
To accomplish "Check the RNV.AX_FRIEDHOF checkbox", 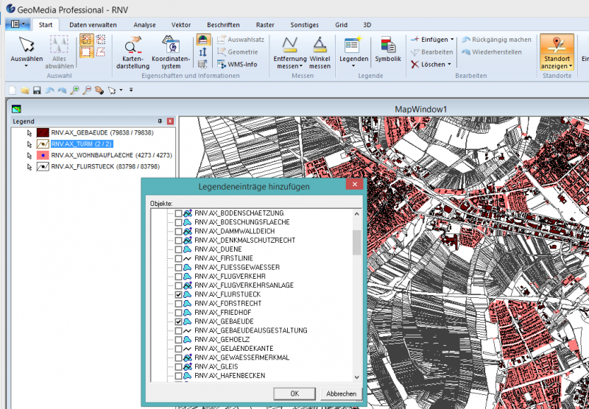I will [x=179, y=313].
